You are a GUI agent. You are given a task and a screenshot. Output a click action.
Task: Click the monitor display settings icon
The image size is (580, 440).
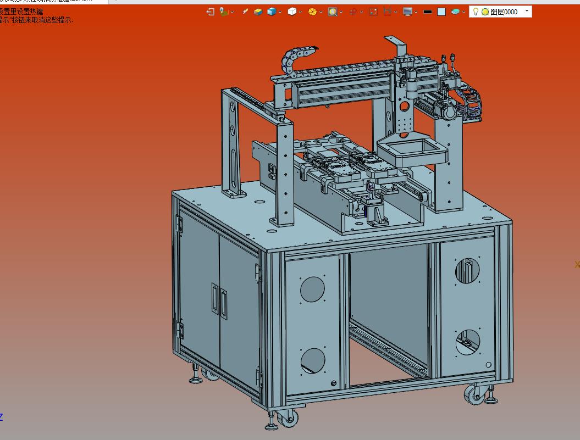click(407, 12)
